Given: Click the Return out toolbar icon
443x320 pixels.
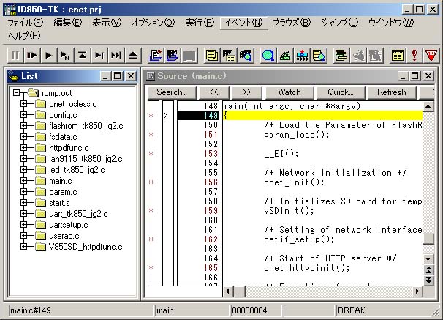Looking at the screenshot, I should tap(83, 55).
